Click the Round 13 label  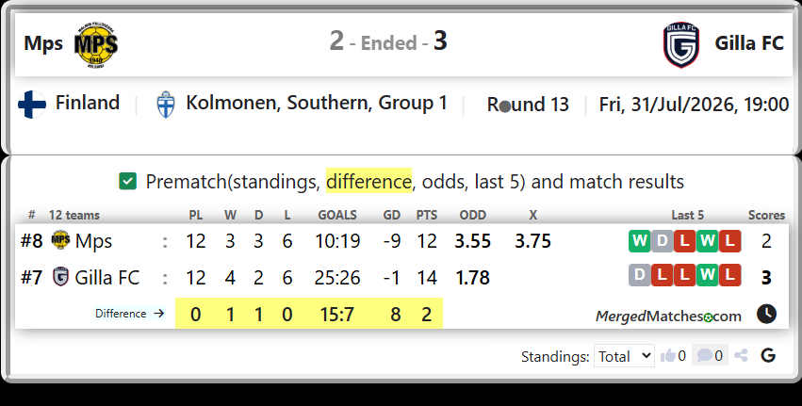(528, 105)
